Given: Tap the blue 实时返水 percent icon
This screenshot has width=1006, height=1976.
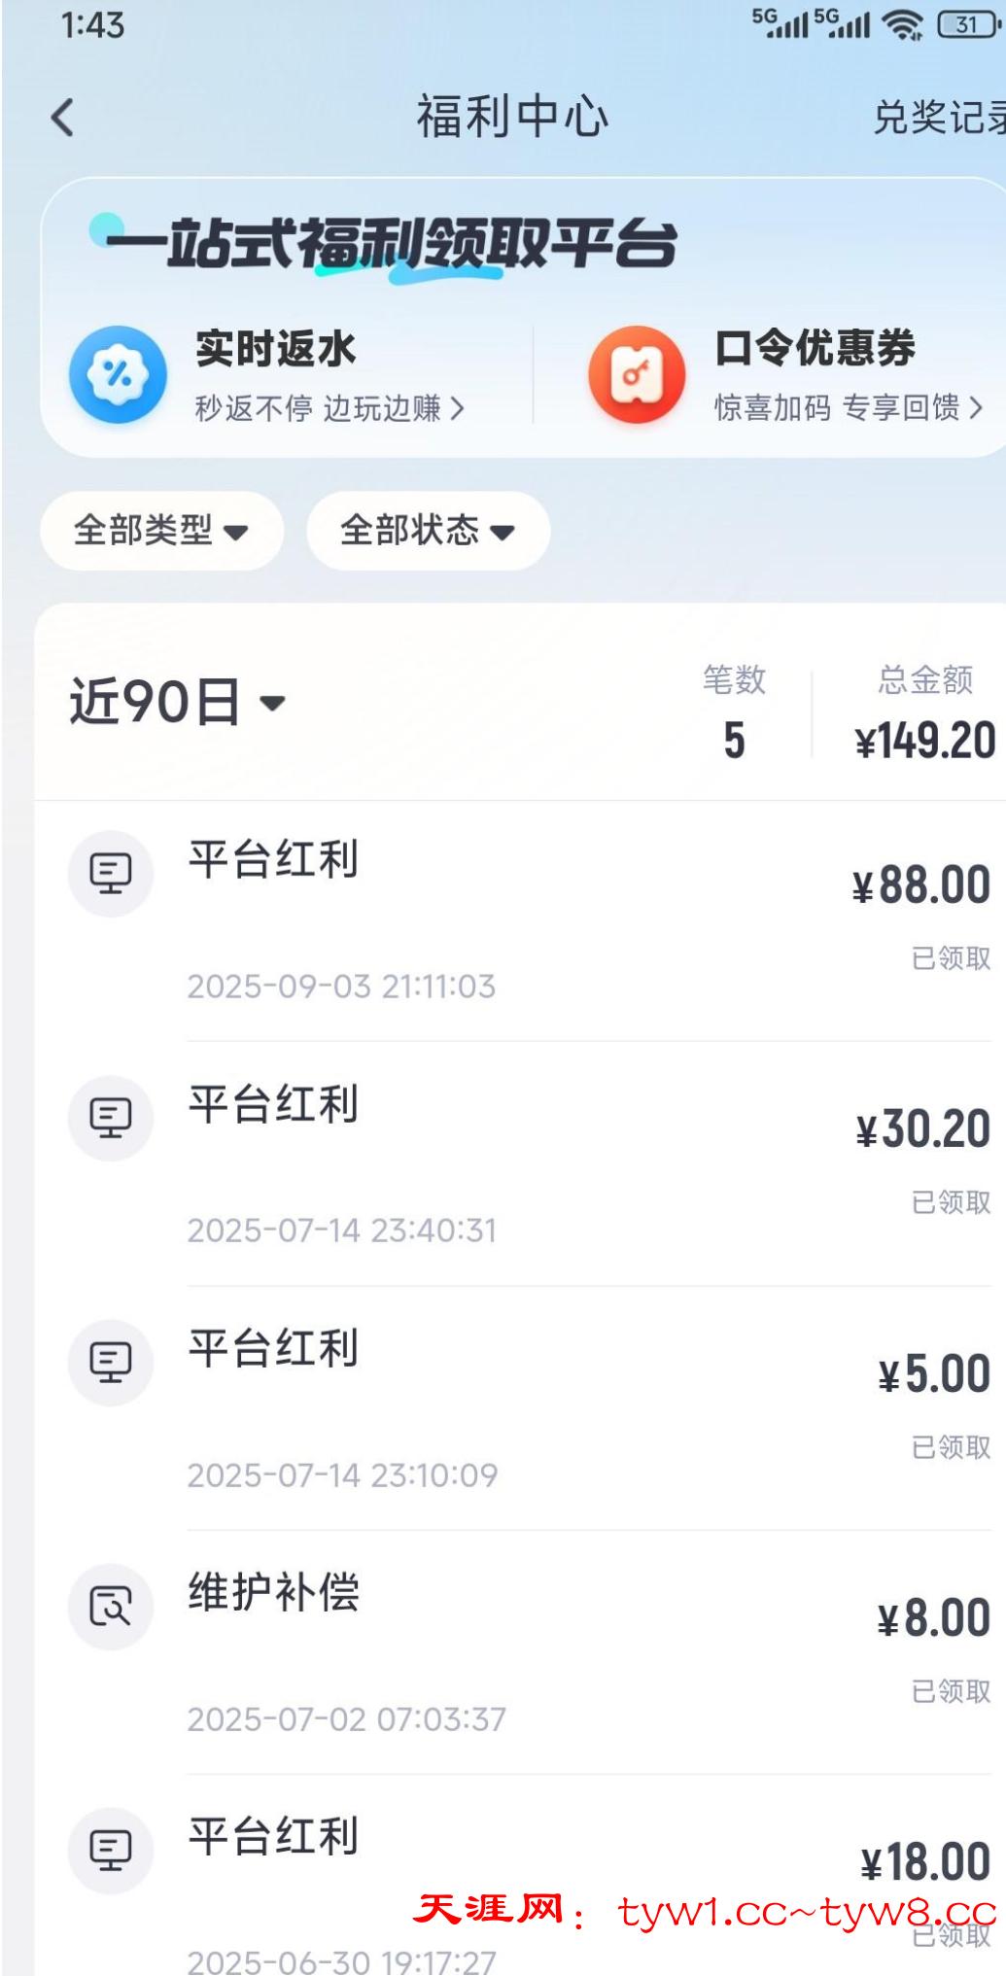Looking at the screenshot, I should pyautogui.click(x=119, y=374).
